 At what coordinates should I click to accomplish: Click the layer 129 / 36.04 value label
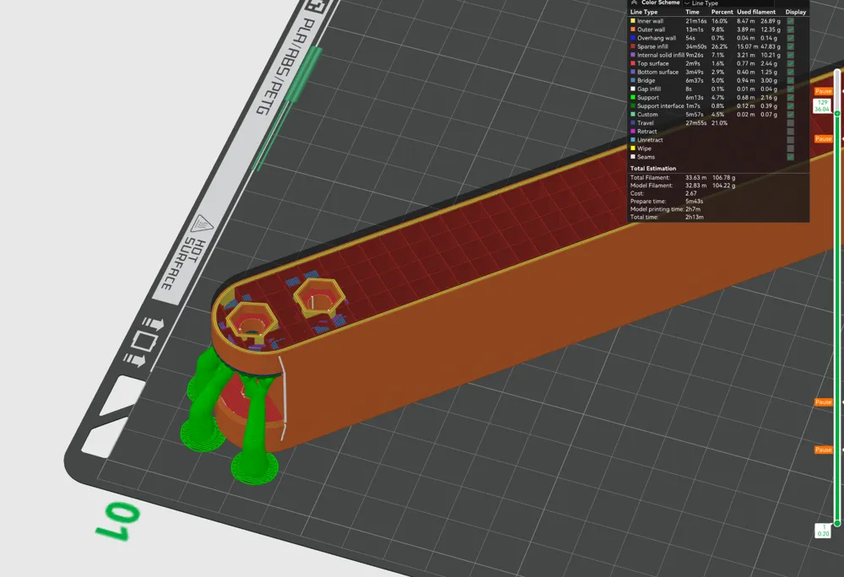tap(822, 105)
